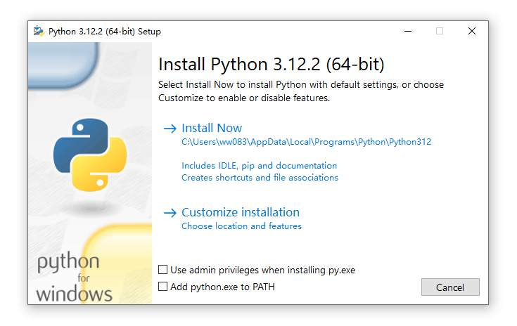Click the "Install Python 3.12.2 (64-bit)" heading

pos(272,65)
